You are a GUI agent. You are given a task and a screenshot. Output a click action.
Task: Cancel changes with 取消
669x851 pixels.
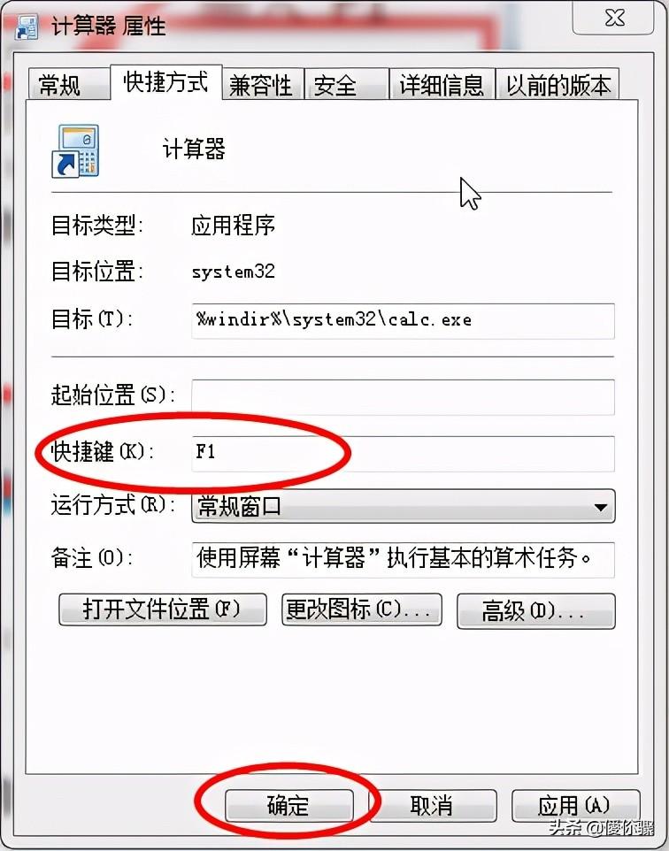[433, 805]
